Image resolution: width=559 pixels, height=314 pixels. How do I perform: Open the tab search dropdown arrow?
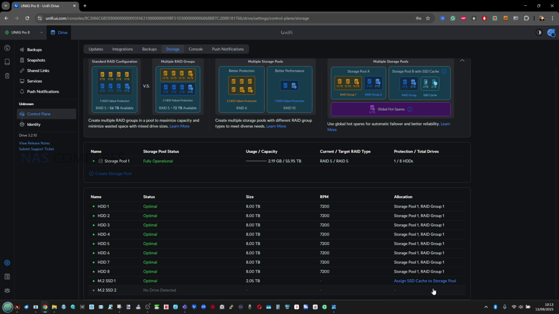[x=6, y=6]
